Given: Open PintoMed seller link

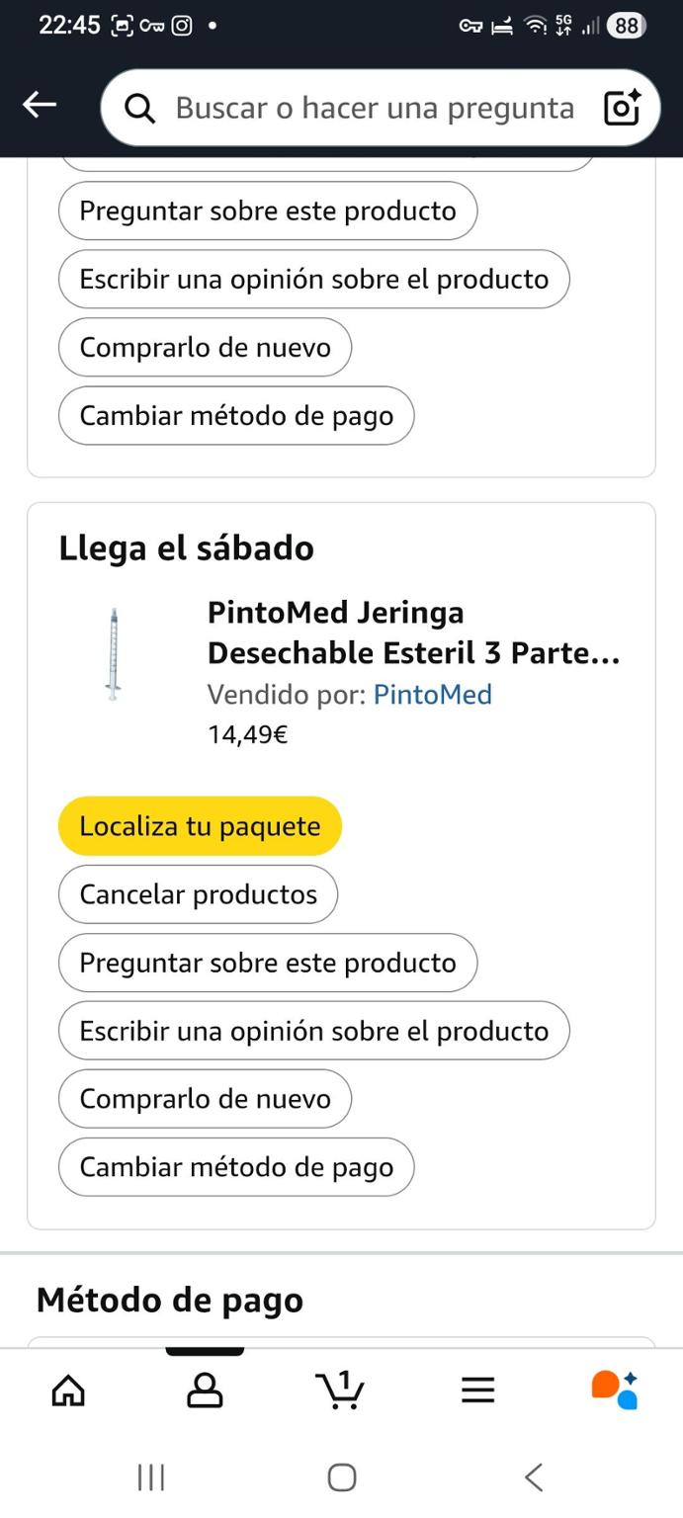Looking at the screenshot, I should click(x=432, y=695).
